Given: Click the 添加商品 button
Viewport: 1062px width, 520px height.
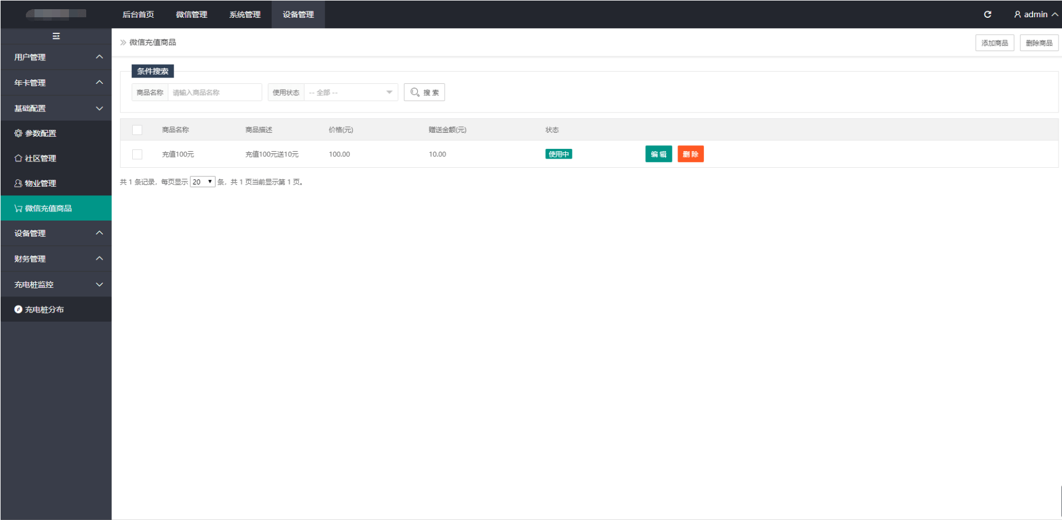Looking at the screenshot, I should pyautogui.click(x=995, y=43).
